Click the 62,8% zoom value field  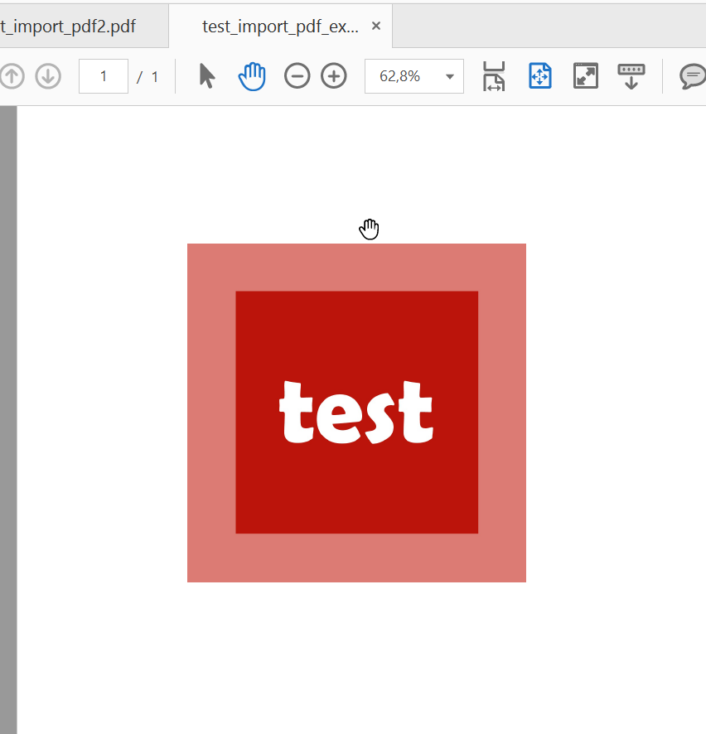click(x=400, y=76)
